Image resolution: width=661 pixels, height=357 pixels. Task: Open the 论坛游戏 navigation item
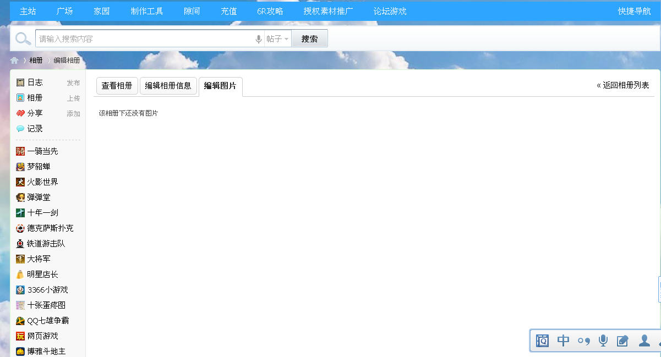tap(390, 11)
